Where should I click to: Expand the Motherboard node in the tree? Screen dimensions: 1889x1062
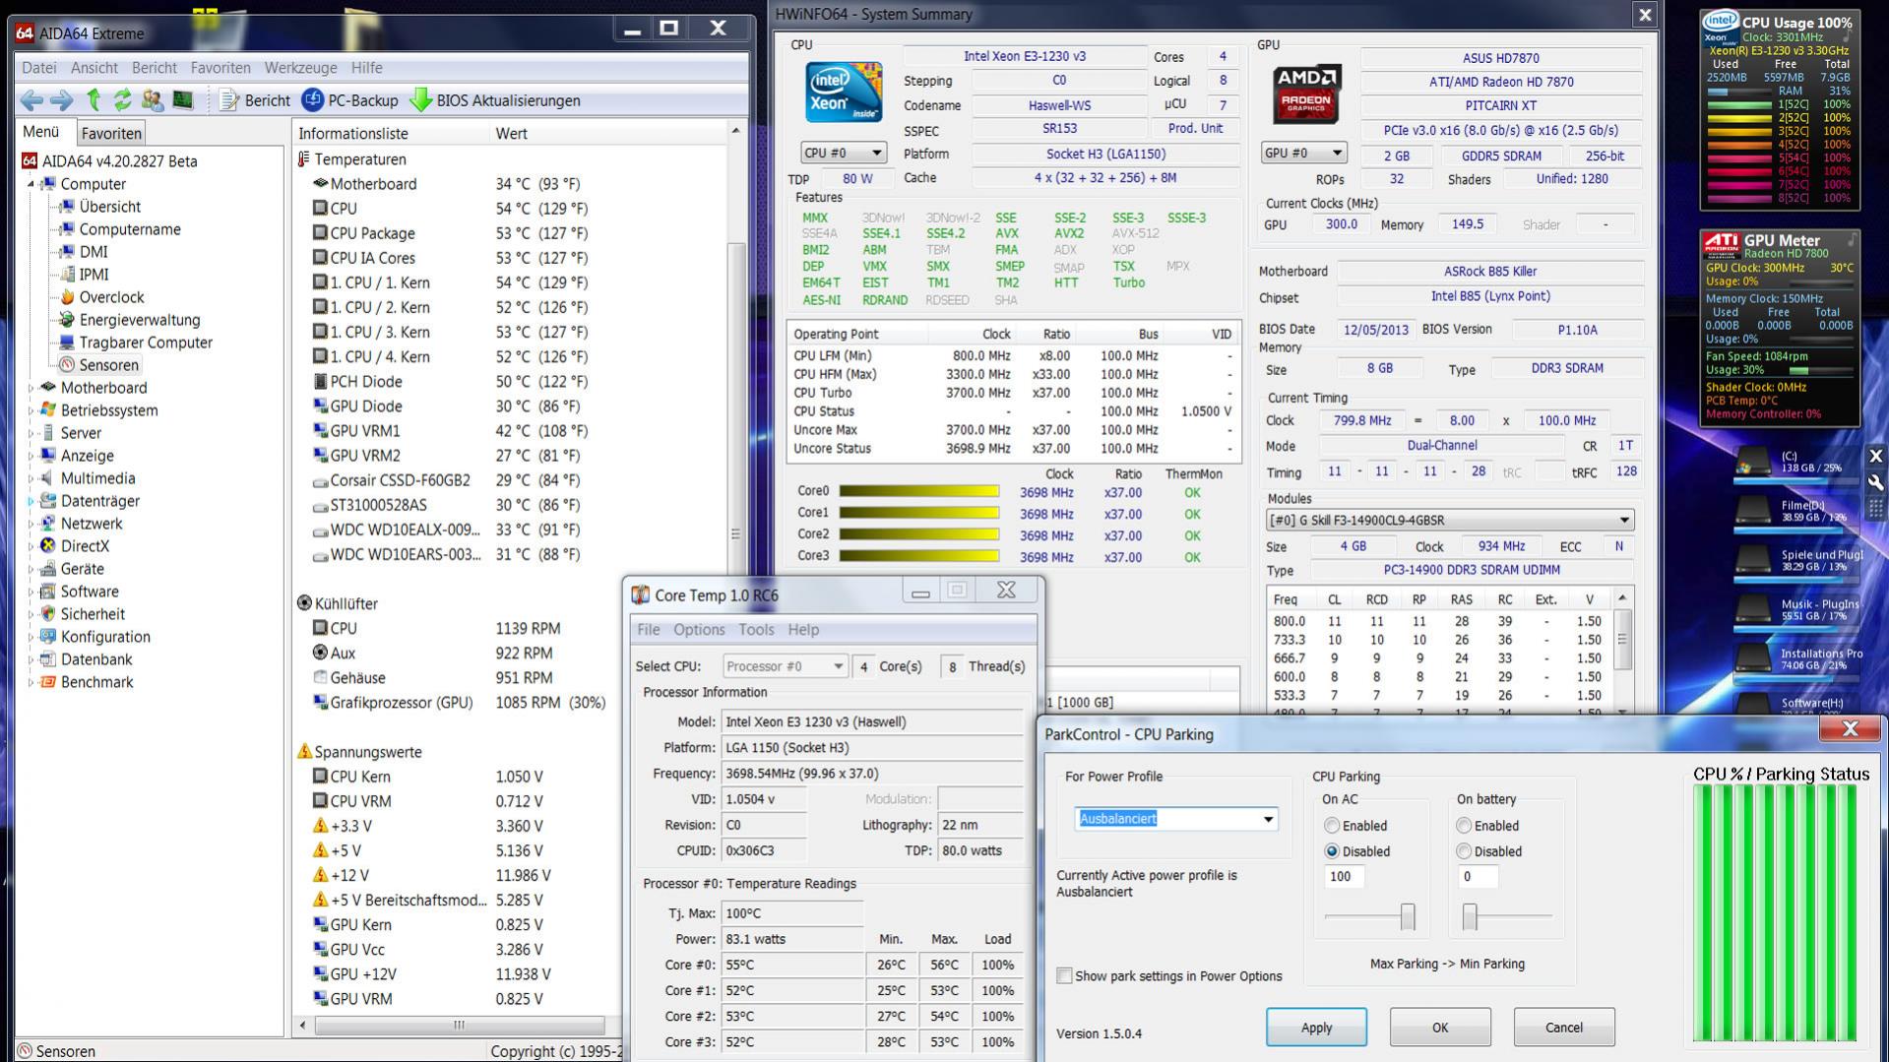click(x=31, y=388)
